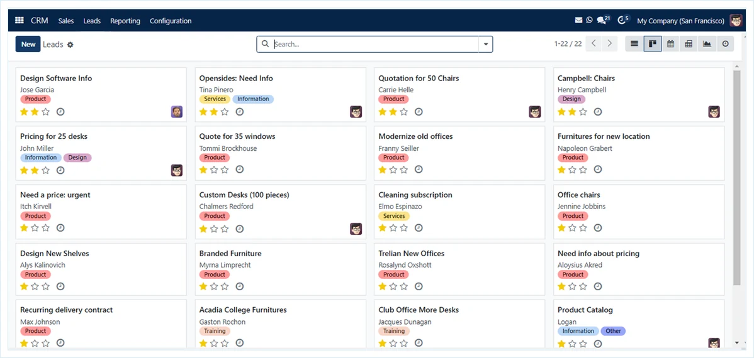Switch to list view

pyautogui.click(x=634, y=44)
